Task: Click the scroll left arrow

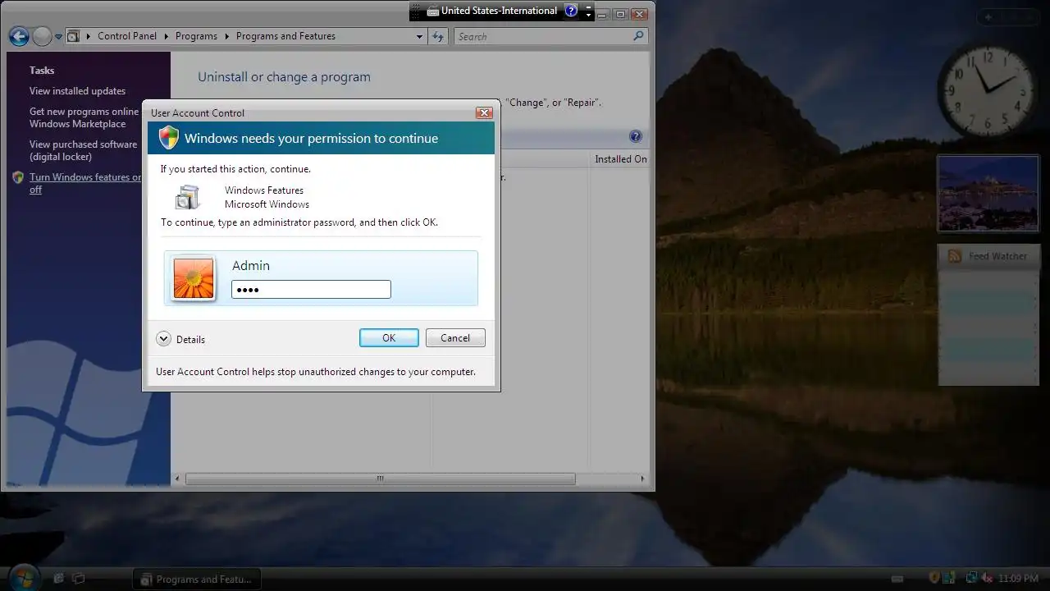Action: (178, 479)
